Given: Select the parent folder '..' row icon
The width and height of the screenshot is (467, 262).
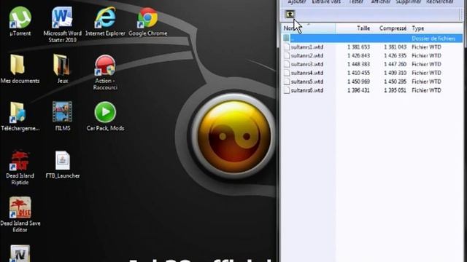Looking at the screenshot, I should [x=286, y=38].
